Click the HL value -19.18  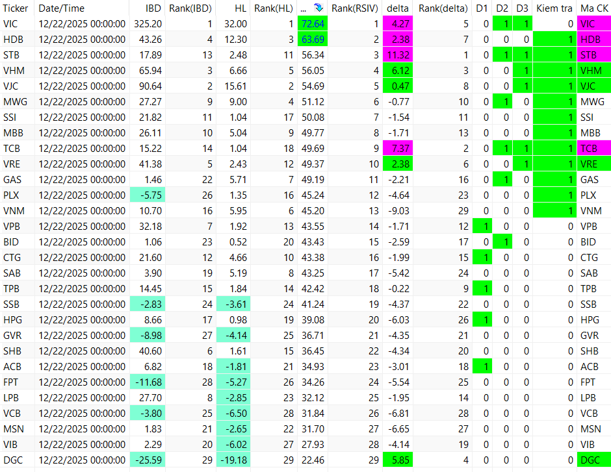pos(233,460)
